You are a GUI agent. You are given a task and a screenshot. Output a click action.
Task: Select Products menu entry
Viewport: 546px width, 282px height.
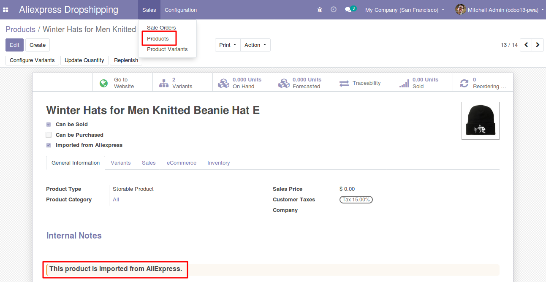[158, 38]
